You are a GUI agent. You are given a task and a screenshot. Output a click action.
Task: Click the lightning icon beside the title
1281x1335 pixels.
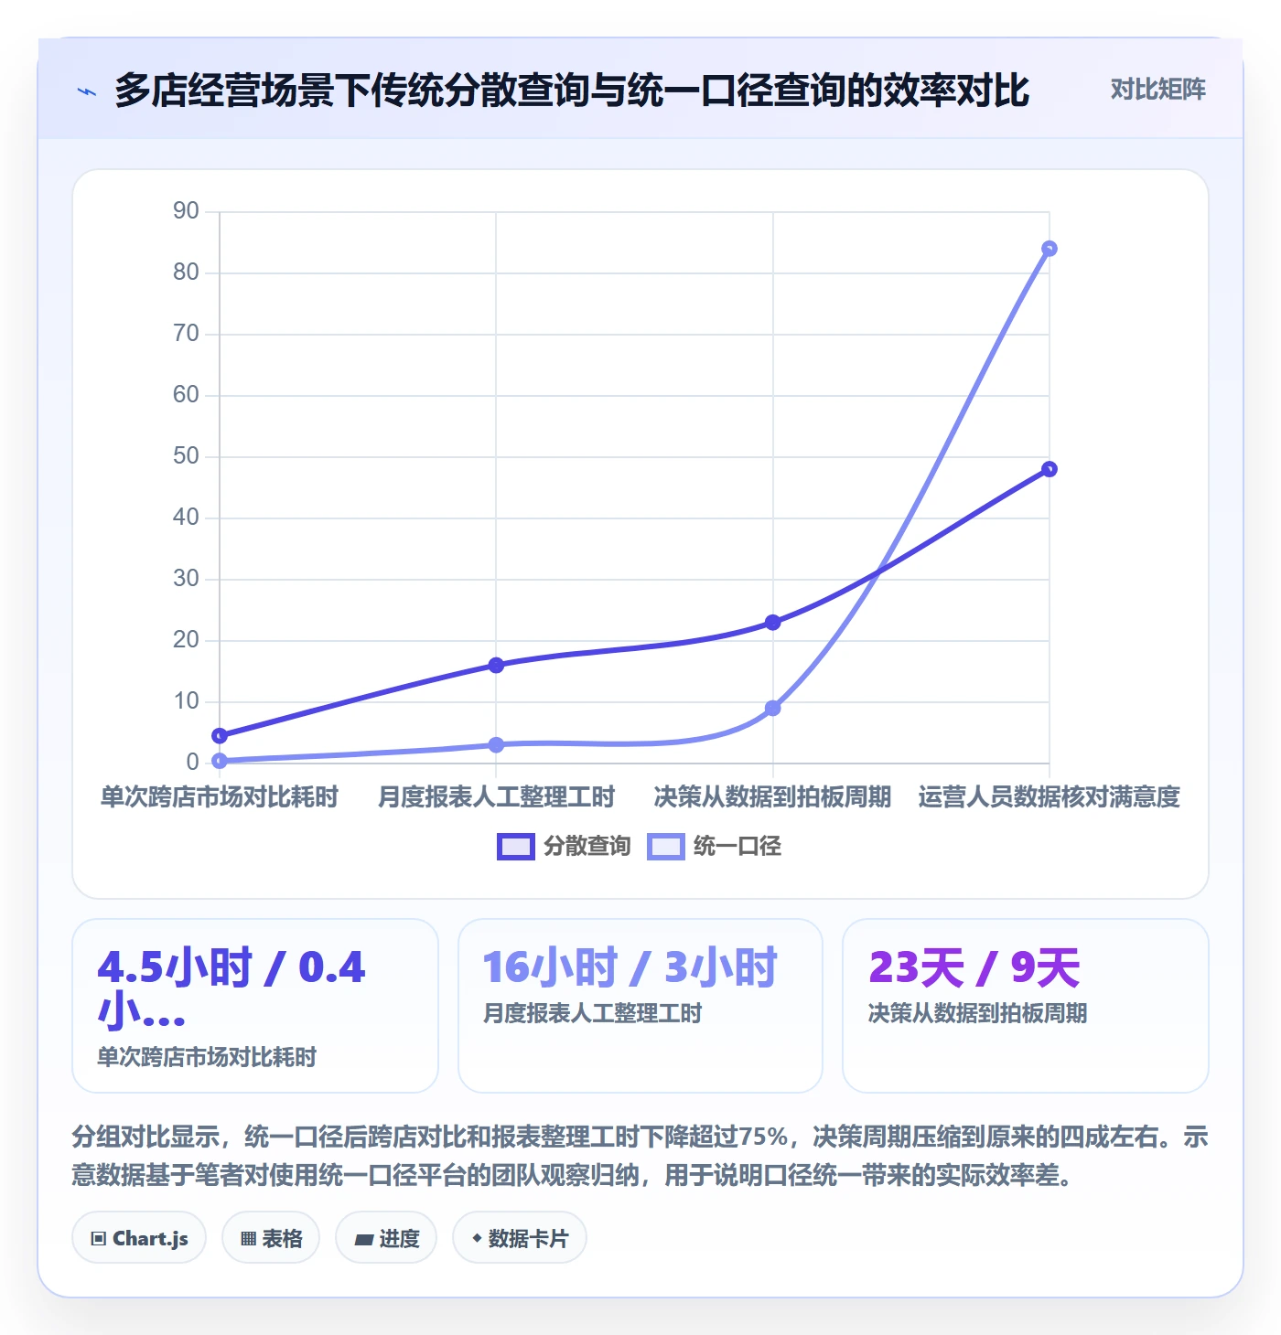click(x=87, y=91)
